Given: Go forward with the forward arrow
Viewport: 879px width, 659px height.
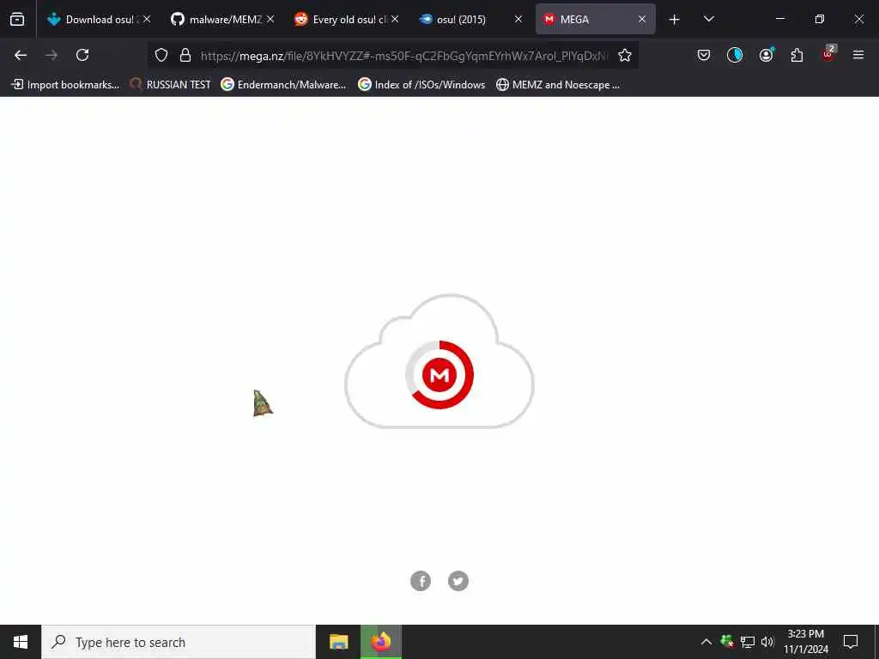Looking at the screenshot, I should point(52,55).
